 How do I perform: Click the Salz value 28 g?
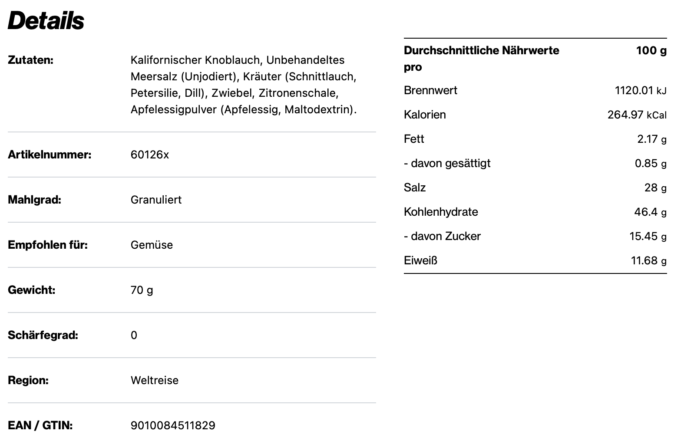(655, 188)
